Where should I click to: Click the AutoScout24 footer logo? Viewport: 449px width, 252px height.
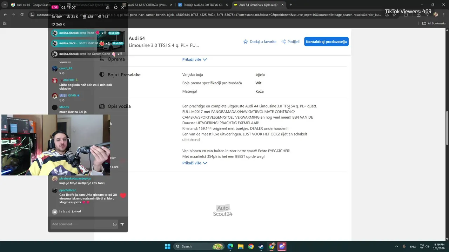pyautogui.click(x=223, y=211)
